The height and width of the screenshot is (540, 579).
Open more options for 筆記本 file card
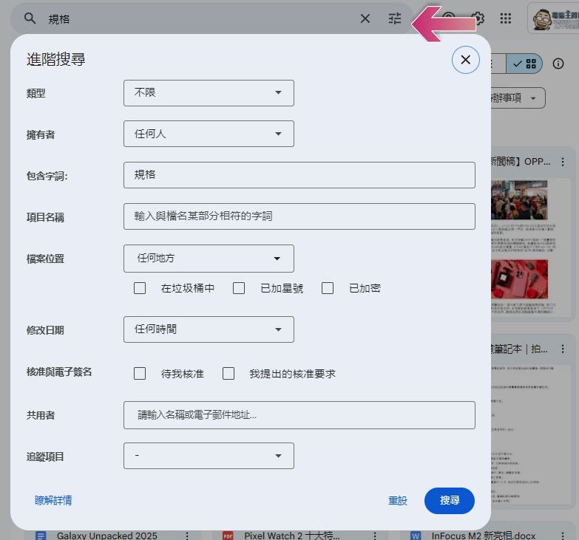coord(563,349)
